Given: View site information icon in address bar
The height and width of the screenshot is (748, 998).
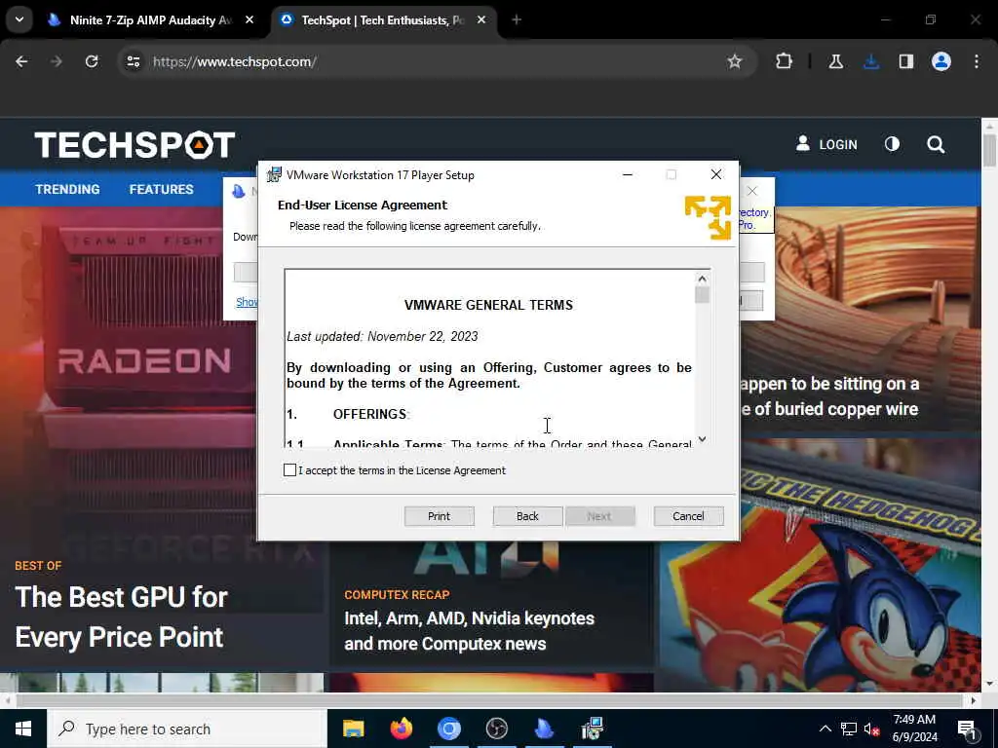Looking at the screenshot, I should [134, 61].
